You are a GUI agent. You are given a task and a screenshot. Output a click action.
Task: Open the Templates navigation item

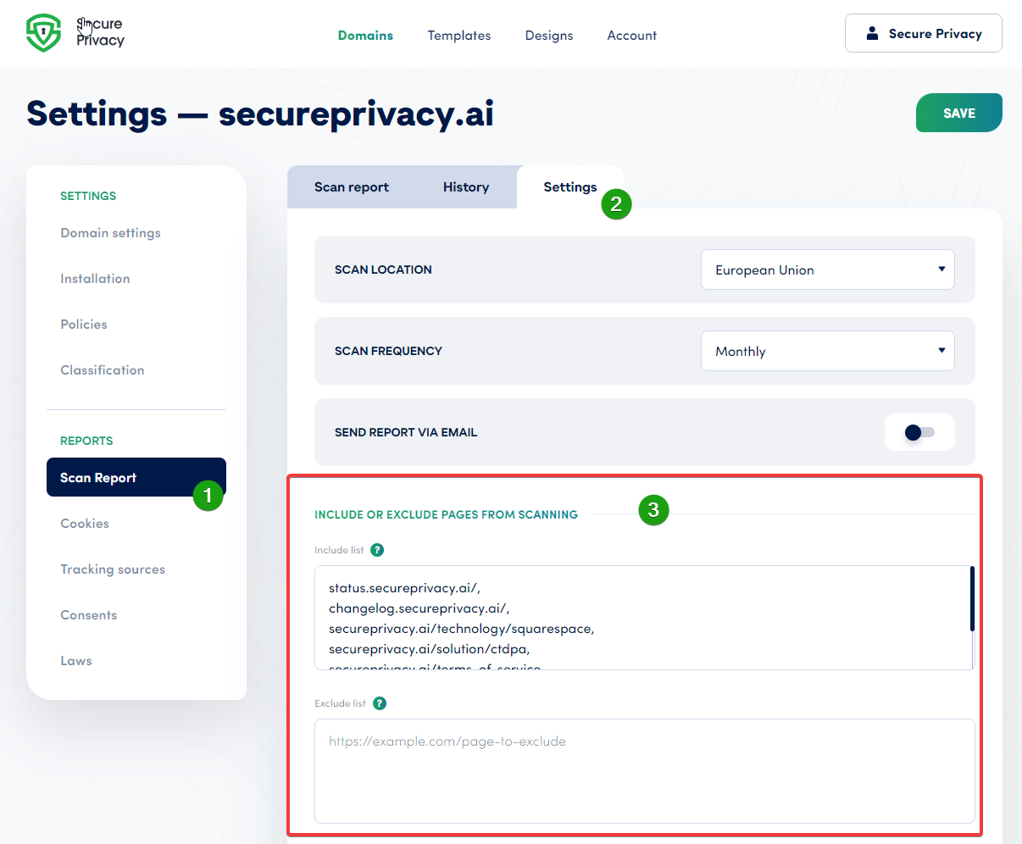click(x=459, y=36)
